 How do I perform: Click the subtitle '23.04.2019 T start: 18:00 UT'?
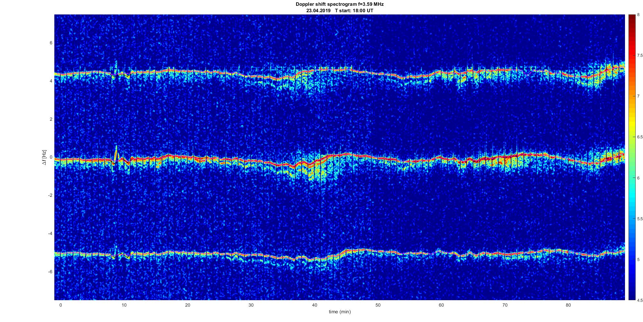click(x=340, y=11)
